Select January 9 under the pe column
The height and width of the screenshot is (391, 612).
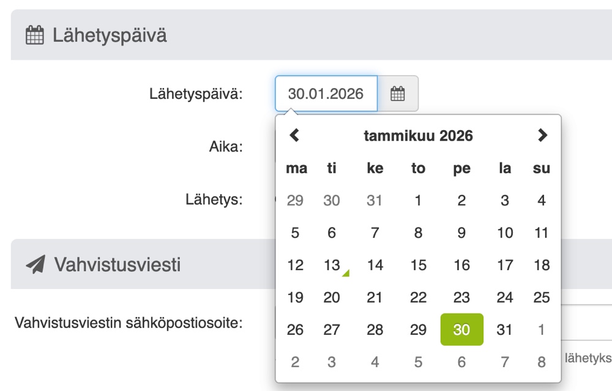462,233
